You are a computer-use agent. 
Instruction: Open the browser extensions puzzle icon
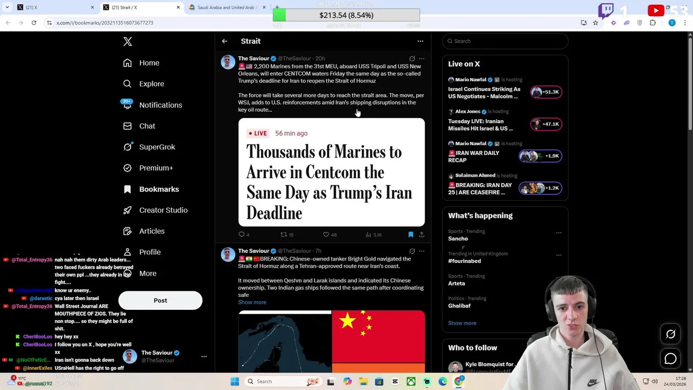[x=652, y=23]
